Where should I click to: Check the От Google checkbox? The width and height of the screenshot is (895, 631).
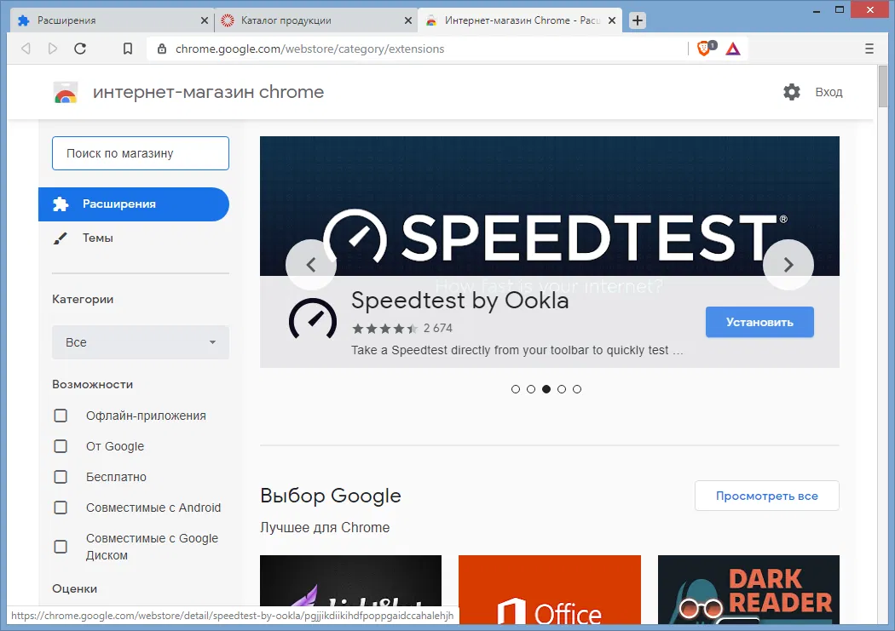(61, 446)
